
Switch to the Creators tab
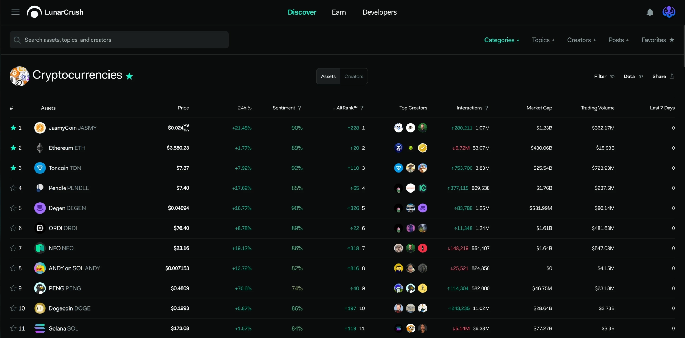click(x=354, y=76)
